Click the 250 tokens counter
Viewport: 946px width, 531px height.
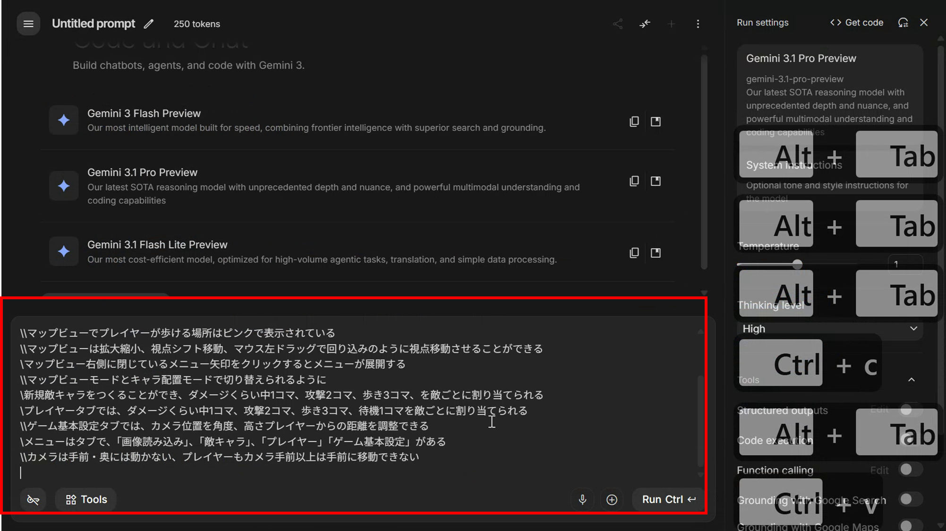(197, 24)
